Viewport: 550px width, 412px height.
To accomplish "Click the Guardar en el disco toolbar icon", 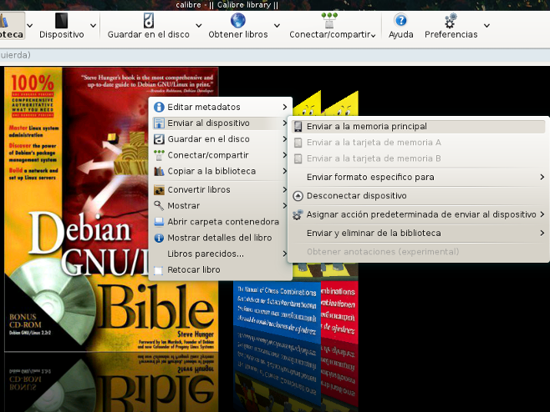I will coord(149,21).
